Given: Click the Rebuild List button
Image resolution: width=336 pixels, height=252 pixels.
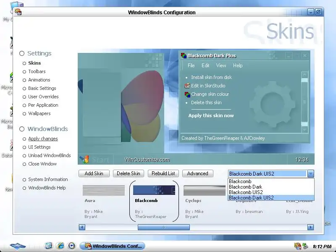Looking at the screenshot, I should coord(163,173).
